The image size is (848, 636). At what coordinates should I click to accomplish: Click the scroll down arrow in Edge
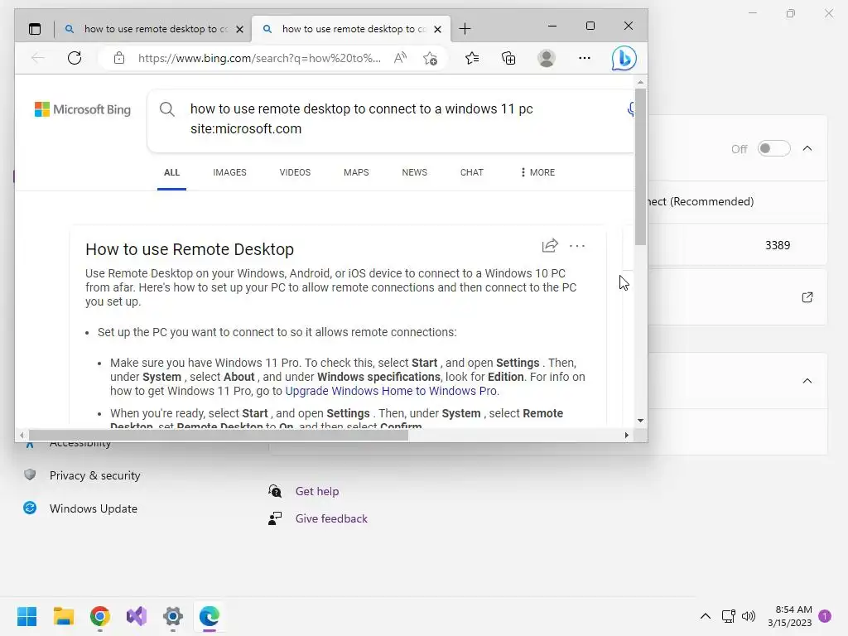[640, 421]
